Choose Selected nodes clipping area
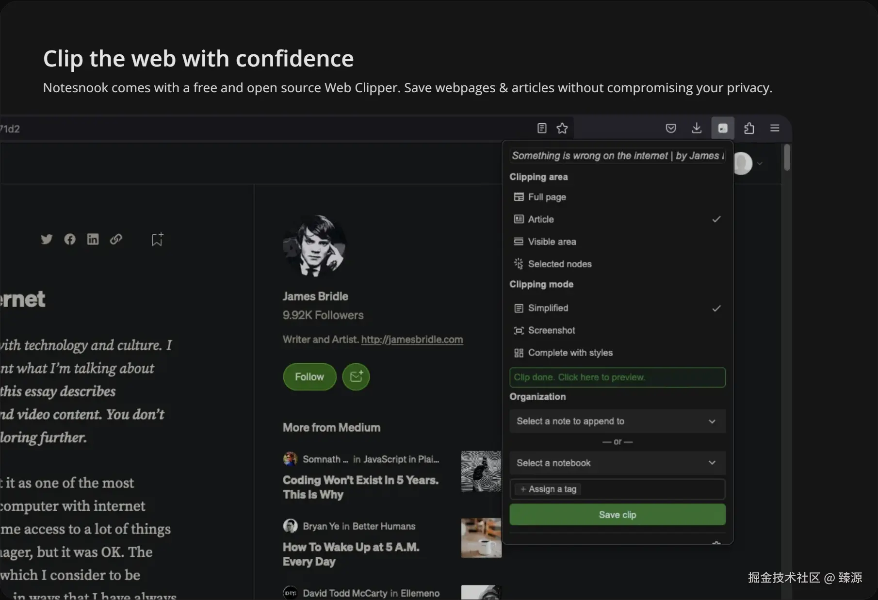This screenshot has height=600, width=878. pos(618,264)
